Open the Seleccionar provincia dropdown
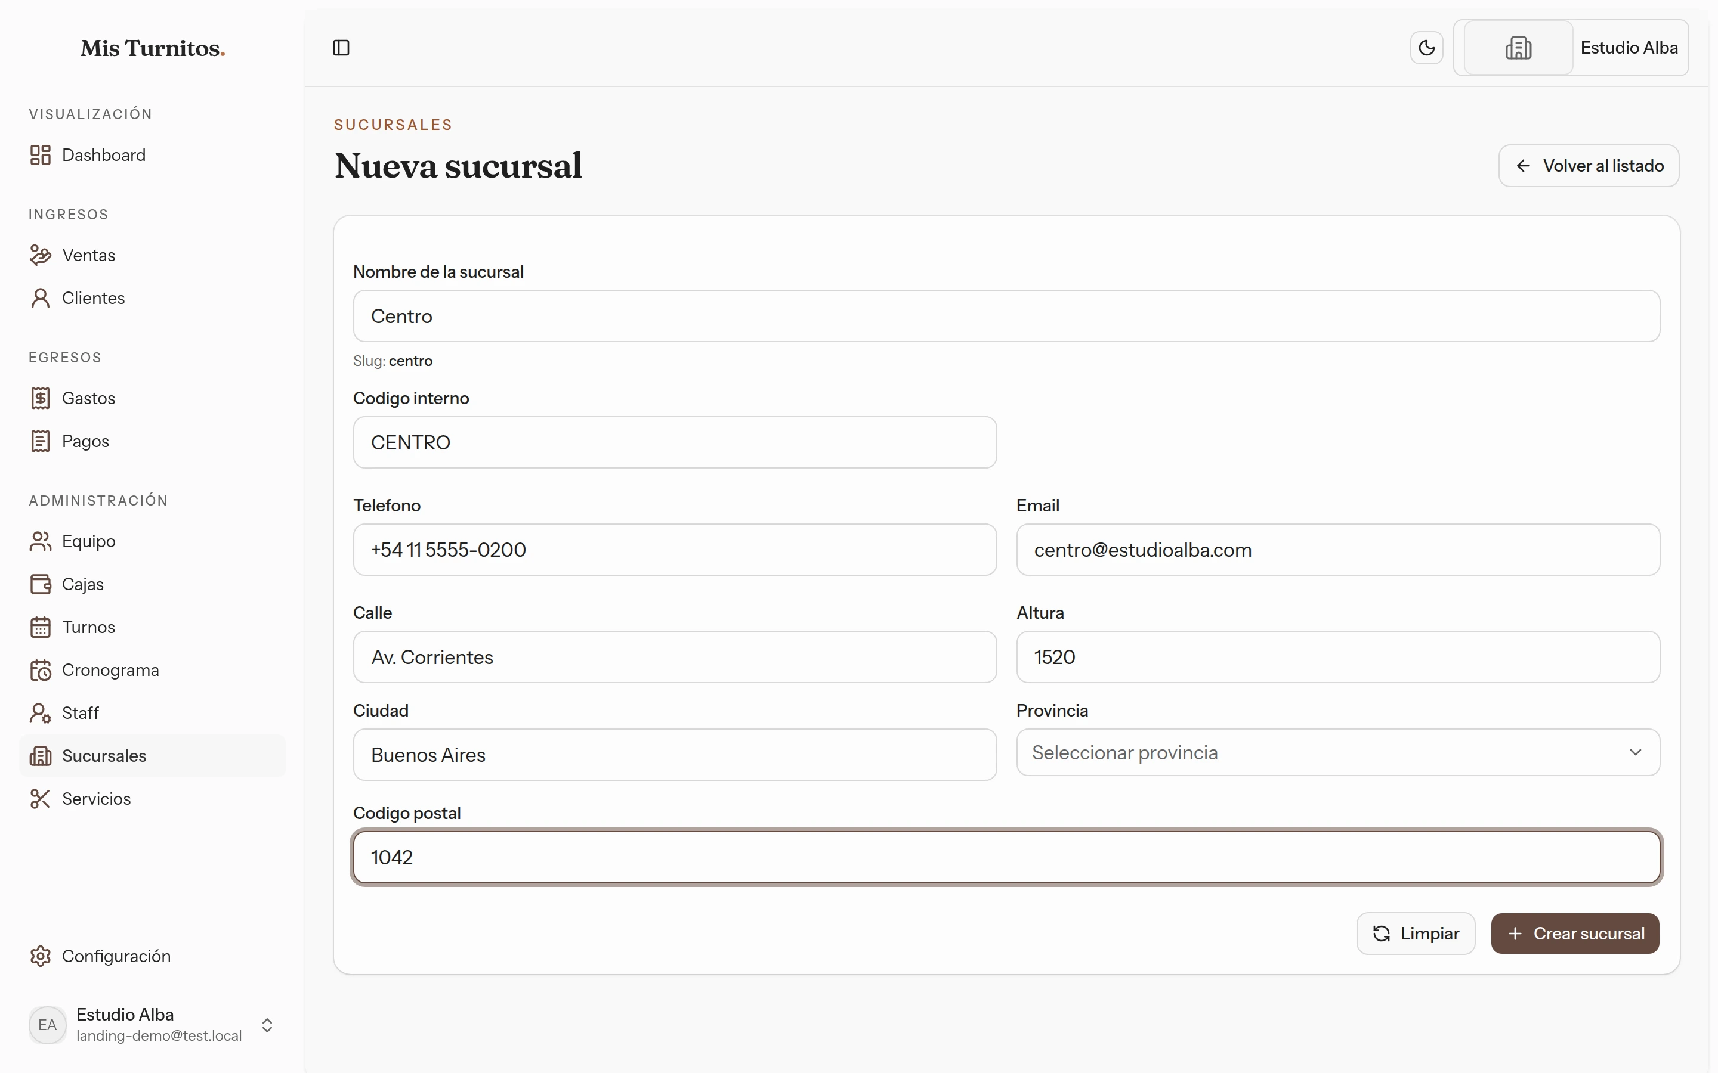This screenshot has height=1073, width=1718. pyautogui.click(x=1337, y=752)
